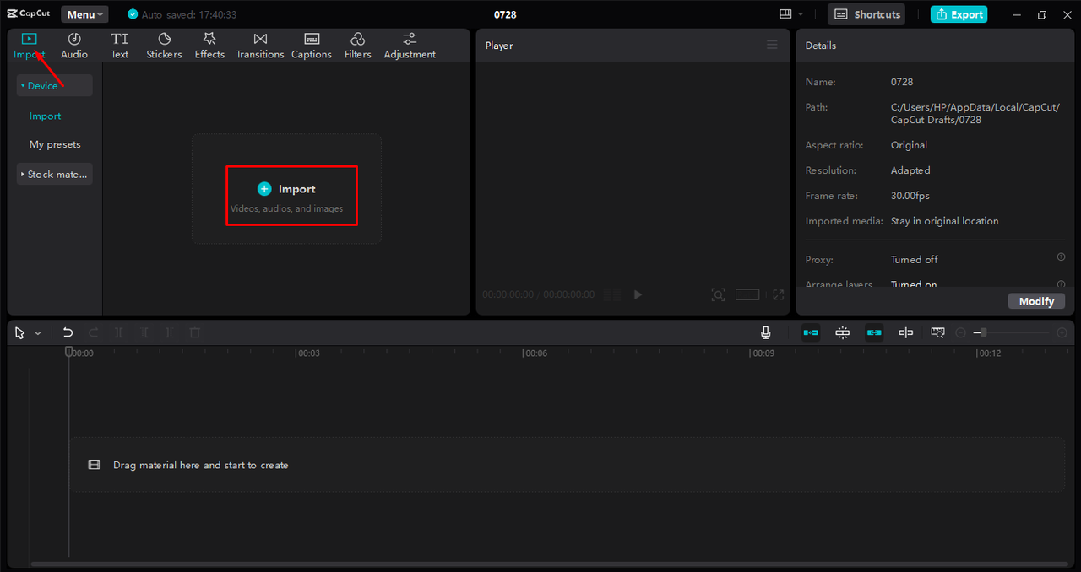
Task: Expand the layout dropdown arrow
Action: pyautogui.click(x=801, y=14)
